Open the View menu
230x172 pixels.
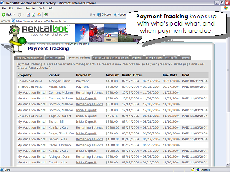[19, 9]
